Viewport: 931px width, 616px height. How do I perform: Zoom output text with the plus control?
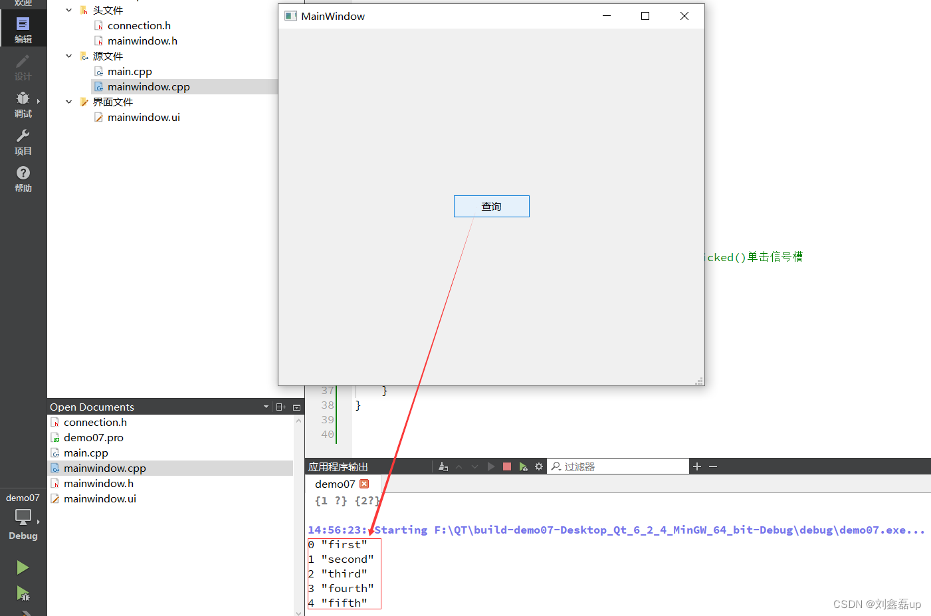coord(696,466)
